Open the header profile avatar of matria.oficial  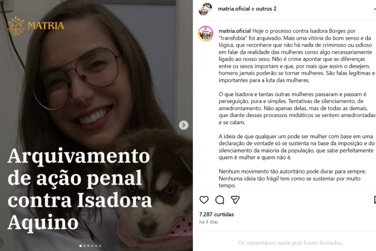[205, 9]
